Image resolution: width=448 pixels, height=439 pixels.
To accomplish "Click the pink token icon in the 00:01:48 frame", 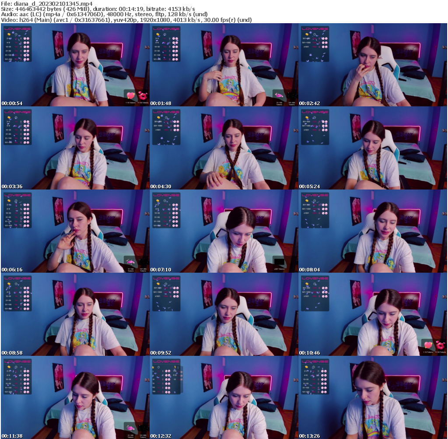I will pos(278,95).
